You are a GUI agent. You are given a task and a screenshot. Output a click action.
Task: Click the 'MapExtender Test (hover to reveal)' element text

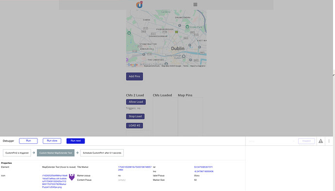pos(59,167)
